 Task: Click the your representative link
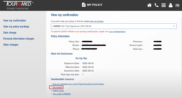(117, 31)
